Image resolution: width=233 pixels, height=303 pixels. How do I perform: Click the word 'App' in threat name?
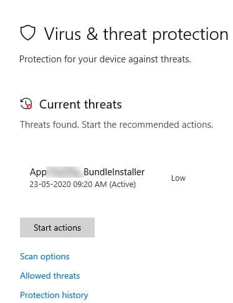point(38,173)
